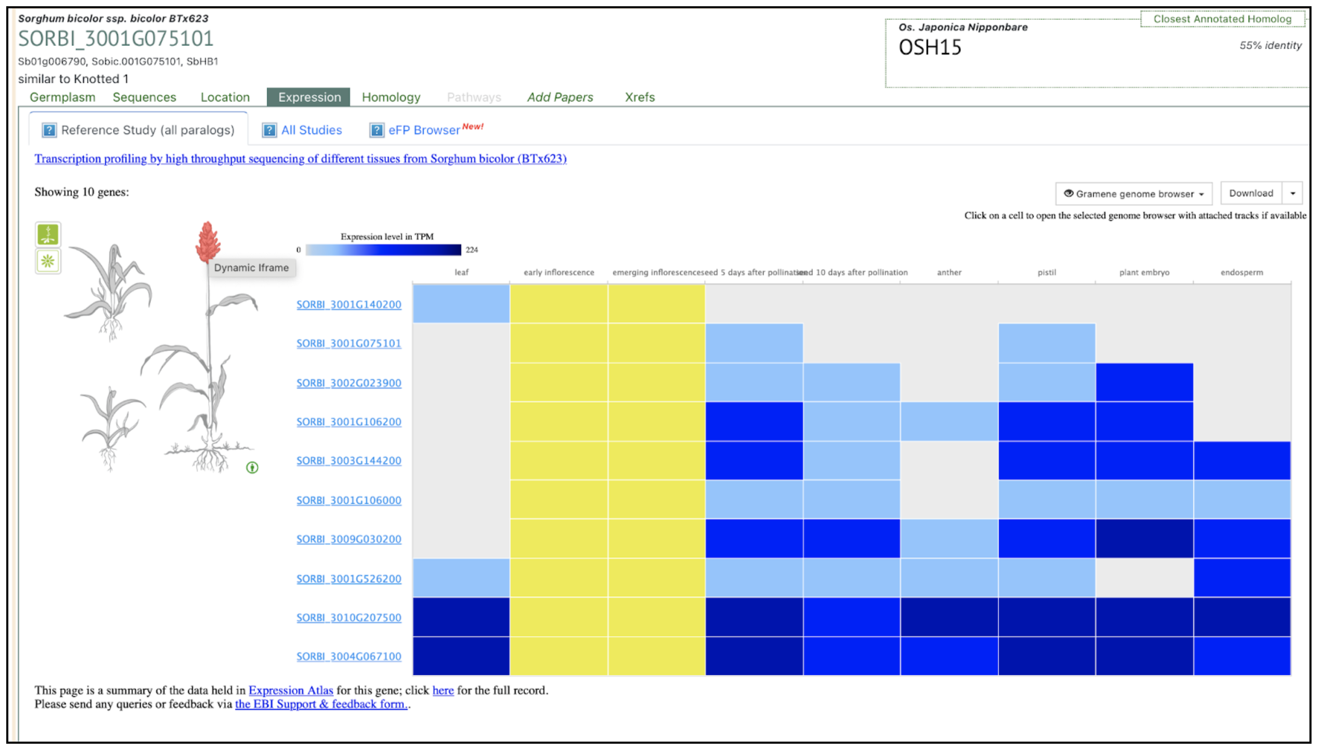Click plant embryo cell for SORBI_3009G030200
The height and width of the screenshot is (751, 1323).
(x=1144, y=539)
